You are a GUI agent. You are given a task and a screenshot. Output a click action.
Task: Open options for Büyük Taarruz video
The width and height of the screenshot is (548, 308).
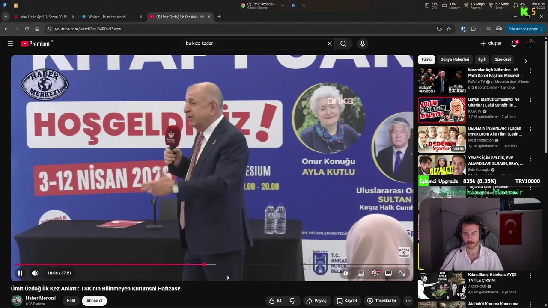530,100
